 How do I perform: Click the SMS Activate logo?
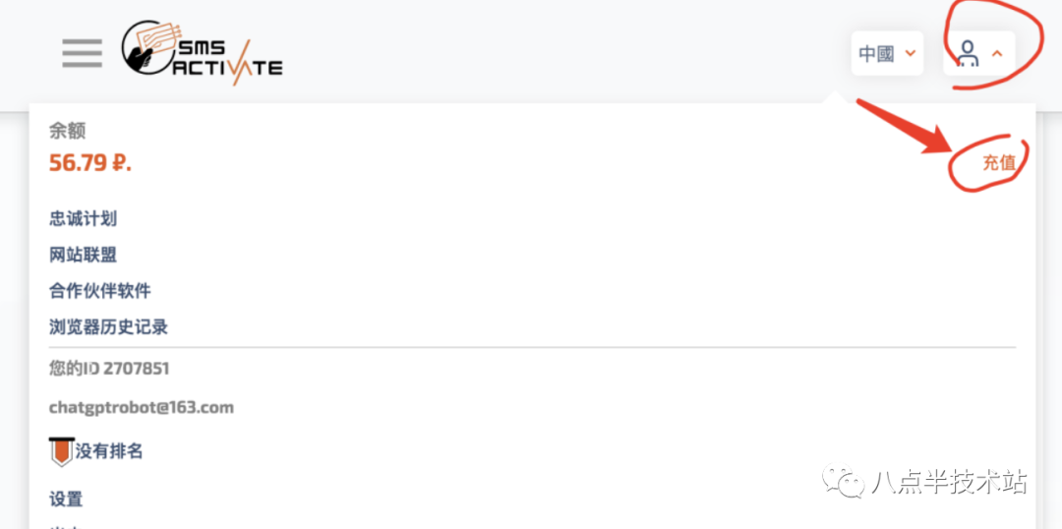(x=202, y=53)
